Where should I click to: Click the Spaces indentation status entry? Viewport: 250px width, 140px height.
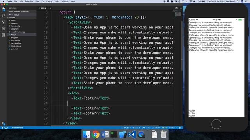[136, 128]
